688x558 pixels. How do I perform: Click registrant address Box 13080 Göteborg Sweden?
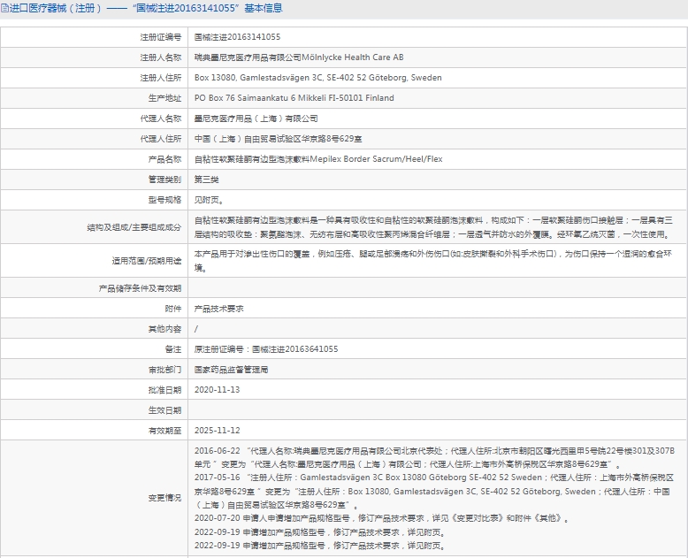318,78
